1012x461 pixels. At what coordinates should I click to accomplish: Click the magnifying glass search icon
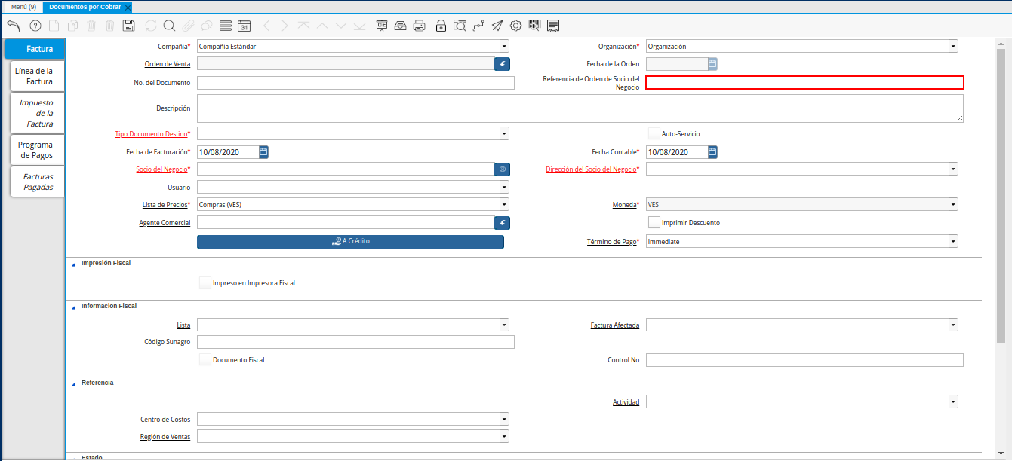(169, 26)
